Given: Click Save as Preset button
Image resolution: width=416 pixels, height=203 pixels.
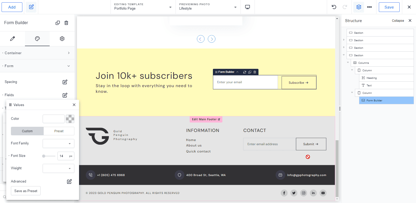Looking at the screenshot, I should tap(26, 191).
